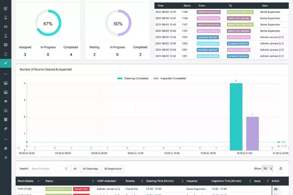293x195 pixels.
Task: Open the edit/compose icon in sidebar
Action: (x=6, y=8)
